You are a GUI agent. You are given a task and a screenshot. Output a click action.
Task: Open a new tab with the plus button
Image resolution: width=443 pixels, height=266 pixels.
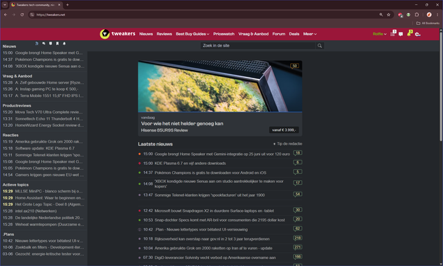[67, 5]
